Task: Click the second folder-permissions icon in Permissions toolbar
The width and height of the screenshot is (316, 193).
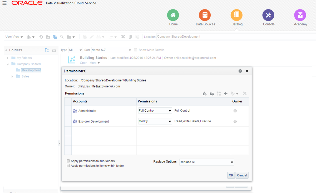Action: pyautogui.click(x=212, y=93)
